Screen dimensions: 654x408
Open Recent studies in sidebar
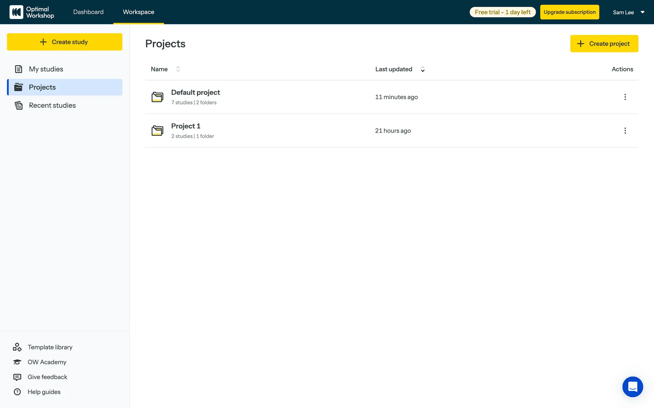52,105
